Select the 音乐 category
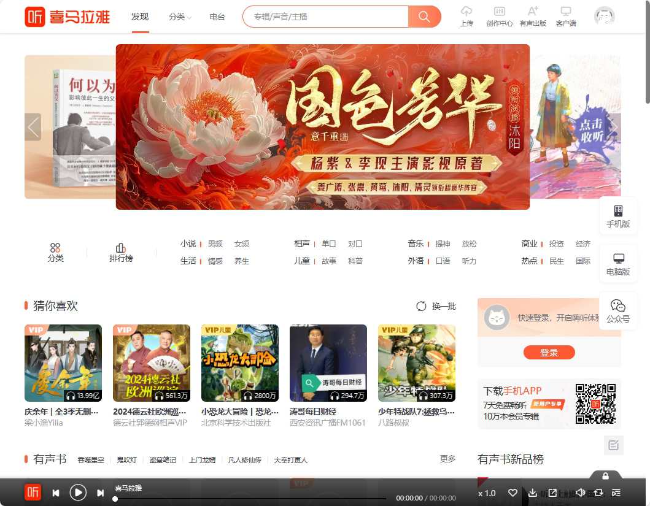The image size is (650, 506). [x=416, y=243]
